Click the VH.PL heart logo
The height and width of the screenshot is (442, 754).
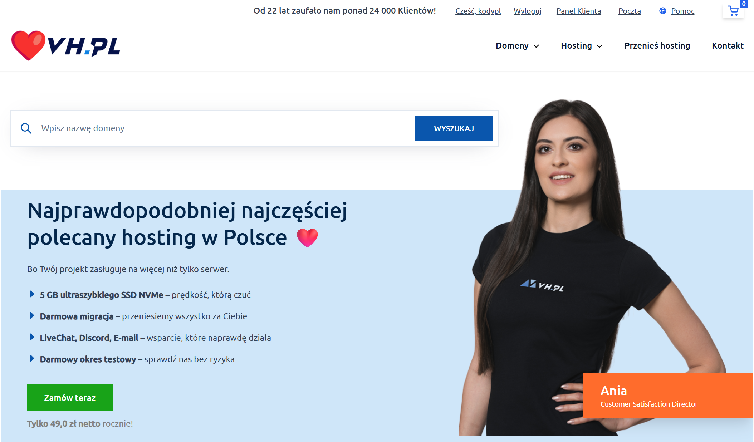[x=66, y=46]
